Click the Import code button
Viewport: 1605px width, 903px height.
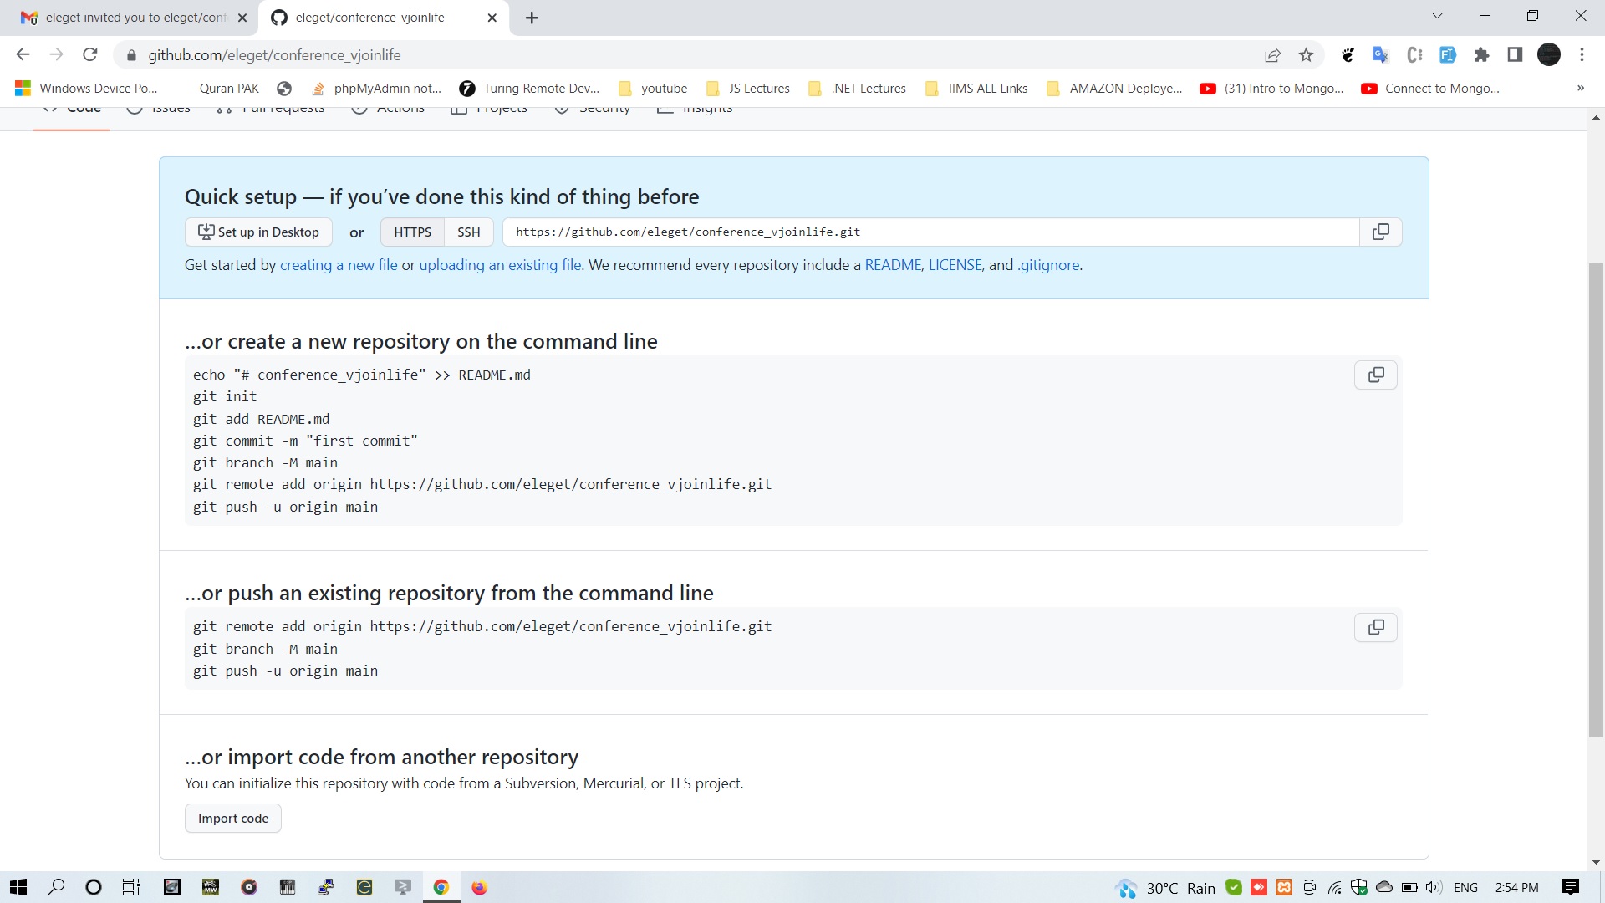[232, 818]
